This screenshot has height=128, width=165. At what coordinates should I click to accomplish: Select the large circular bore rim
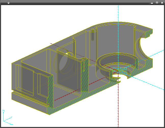[117, 55]
